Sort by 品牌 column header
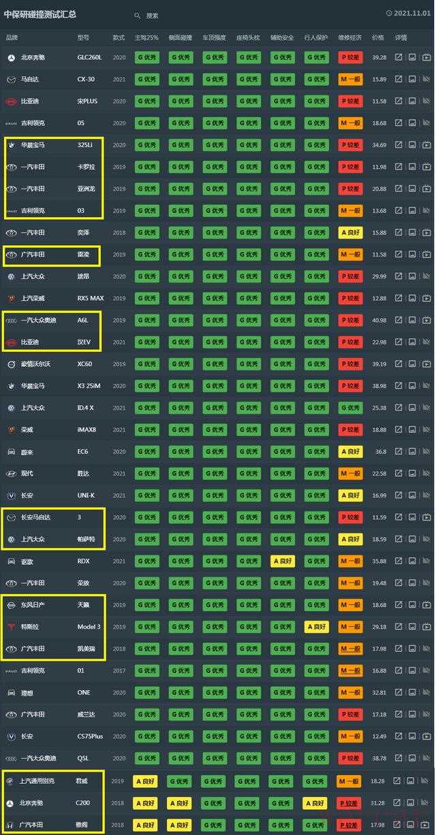This screenshot has width=436, height=835. click(x=12, y=37)
